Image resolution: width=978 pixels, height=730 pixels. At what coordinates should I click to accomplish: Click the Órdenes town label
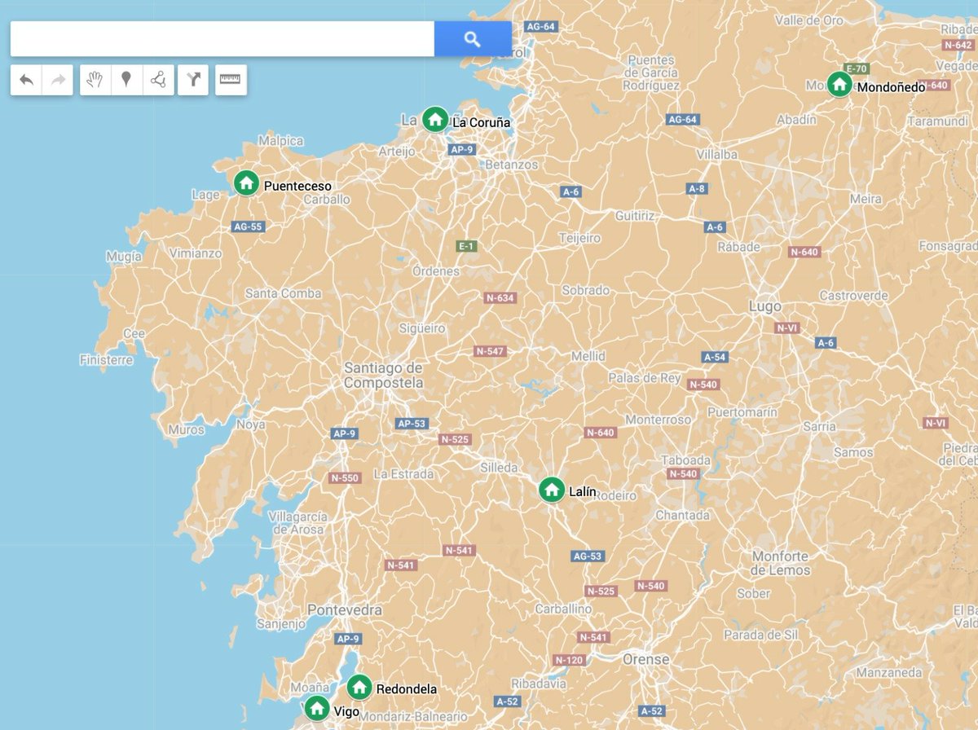435,270
